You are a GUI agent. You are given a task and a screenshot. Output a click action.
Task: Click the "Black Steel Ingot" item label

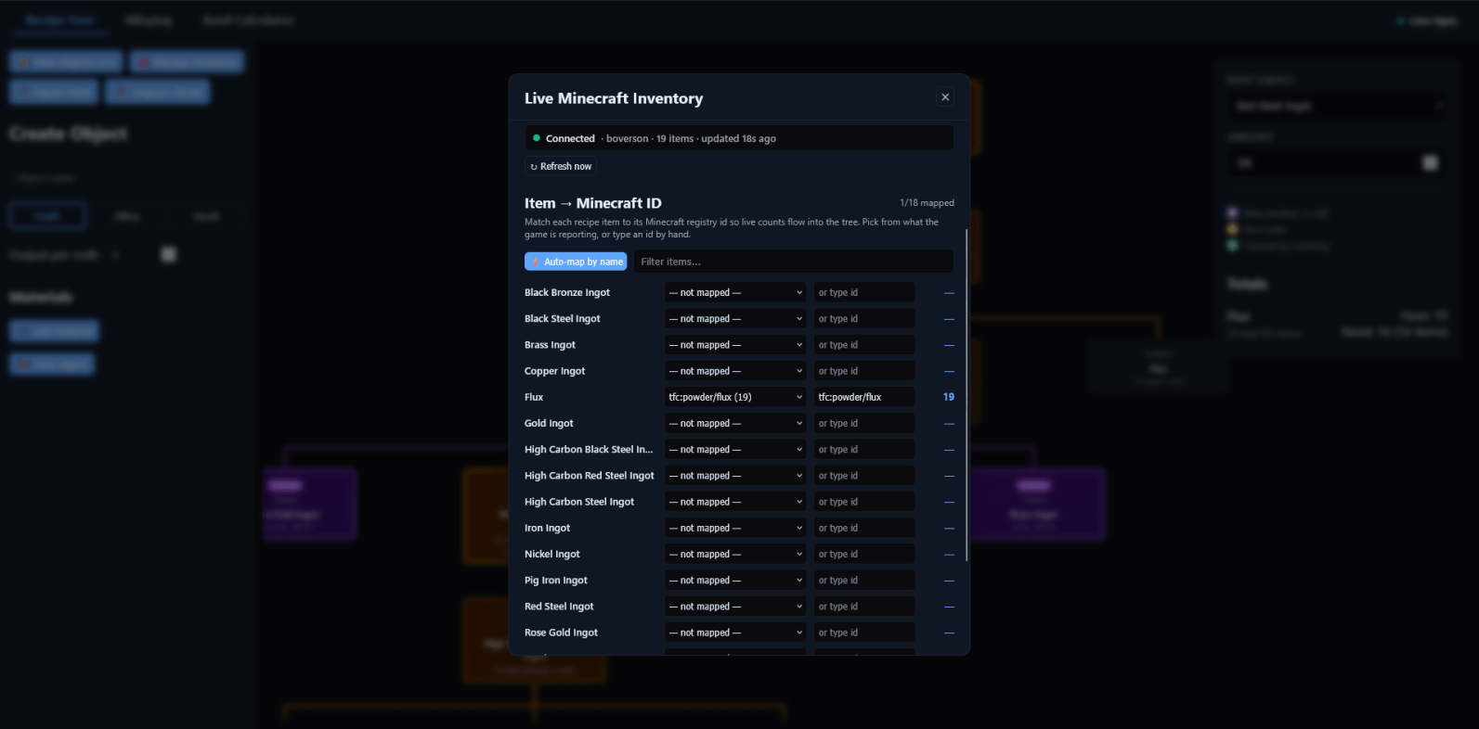point(563,319)
